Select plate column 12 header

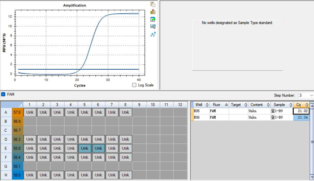click(180, 105)
